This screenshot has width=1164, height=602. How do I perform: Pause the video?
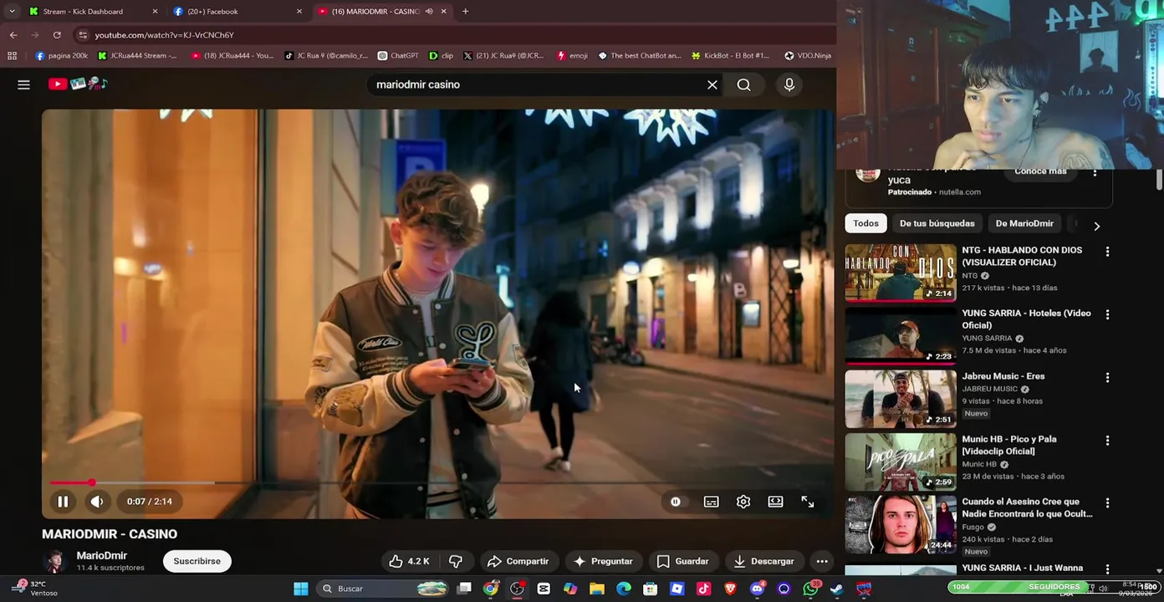tap(63, 502)
